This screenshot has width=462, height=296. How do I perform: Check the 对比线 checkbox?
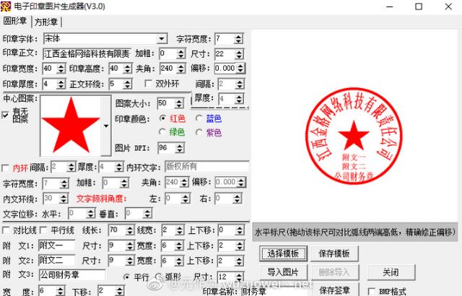click(6, 230)
